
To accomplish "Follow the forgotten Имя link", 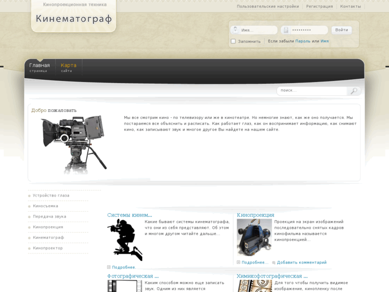I will click(x=324, y=41).
